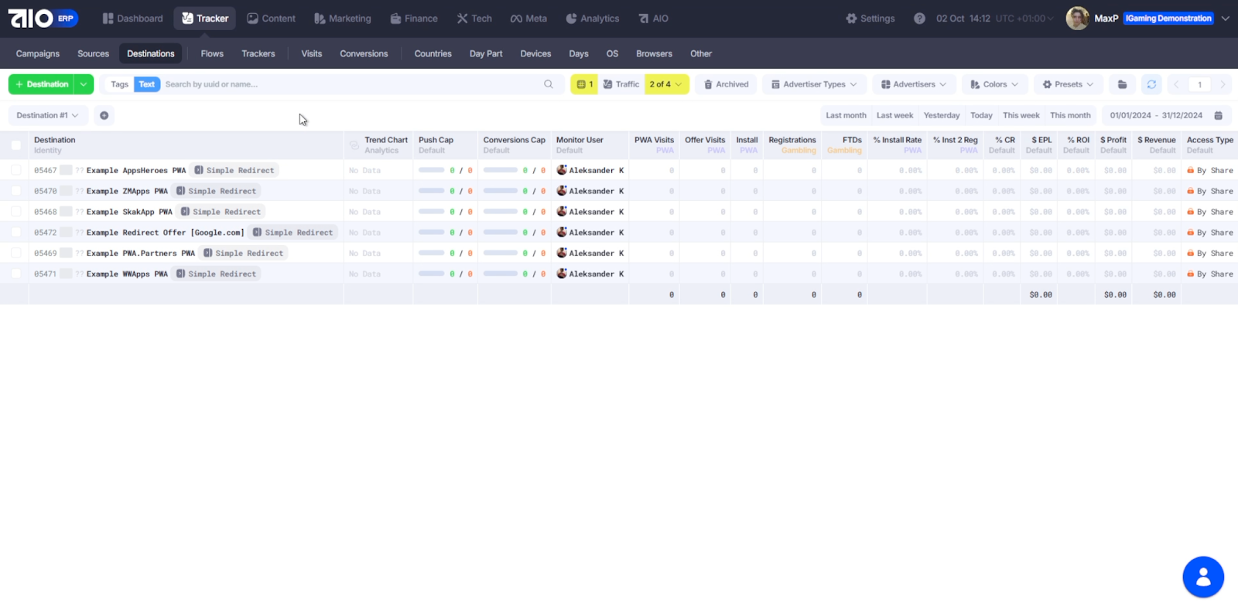
Task: Click the yellow filter count icon
Action: (x=584, y=84)
